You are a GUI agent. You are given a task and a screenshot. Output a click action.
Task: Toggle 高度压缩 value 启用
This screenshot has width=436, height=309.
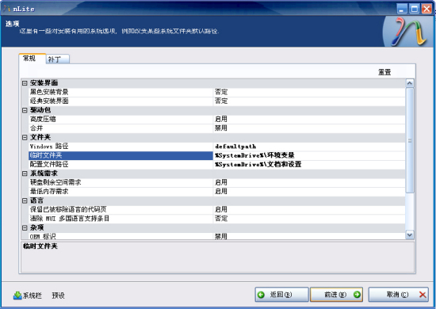(308, 119)
